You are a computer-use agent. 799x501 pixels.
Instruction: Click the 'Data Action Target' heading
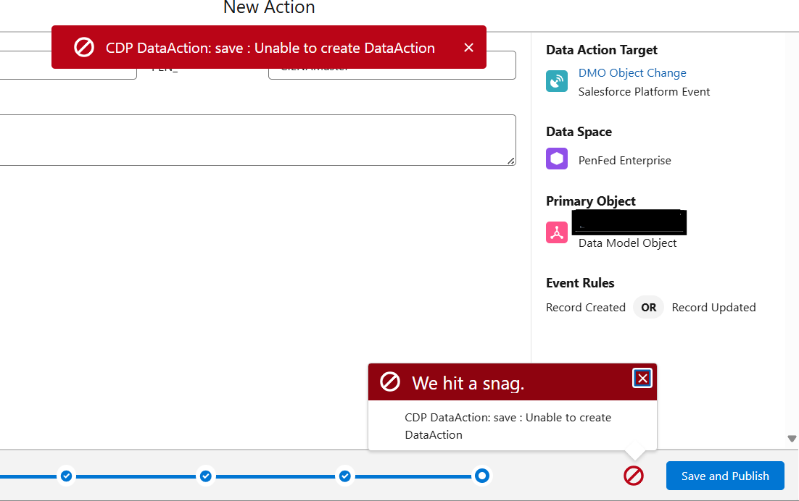[601, 50]
